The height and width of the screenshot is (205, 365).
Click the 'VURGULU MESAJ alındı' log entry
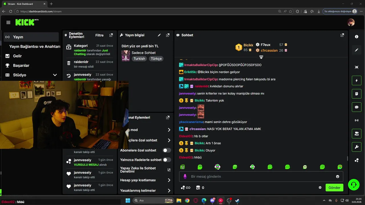click(90, 162)
